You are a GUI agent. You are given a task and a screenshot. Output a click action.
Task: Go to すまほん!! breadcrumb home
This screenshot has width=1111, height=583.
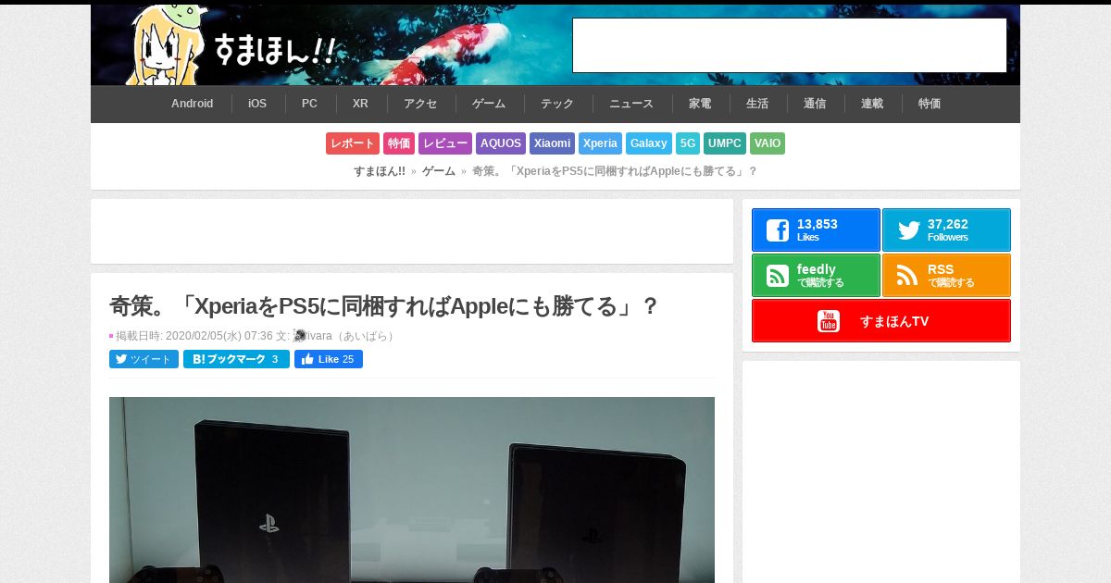[x=380, y=171]
